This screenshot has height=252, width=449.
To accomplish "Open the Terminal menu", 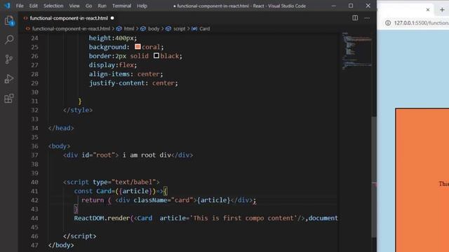I will coord(121,6).
